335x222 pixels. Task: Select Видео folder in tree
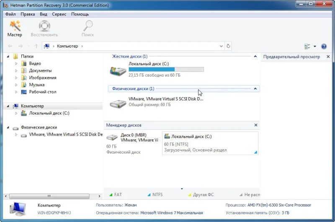pyautogui.click(x=35, y=63)
